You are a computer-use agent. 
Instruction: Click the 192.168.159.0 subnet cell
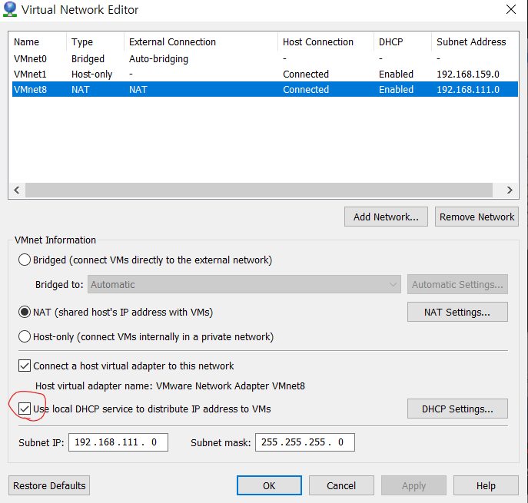coord(468,74)
